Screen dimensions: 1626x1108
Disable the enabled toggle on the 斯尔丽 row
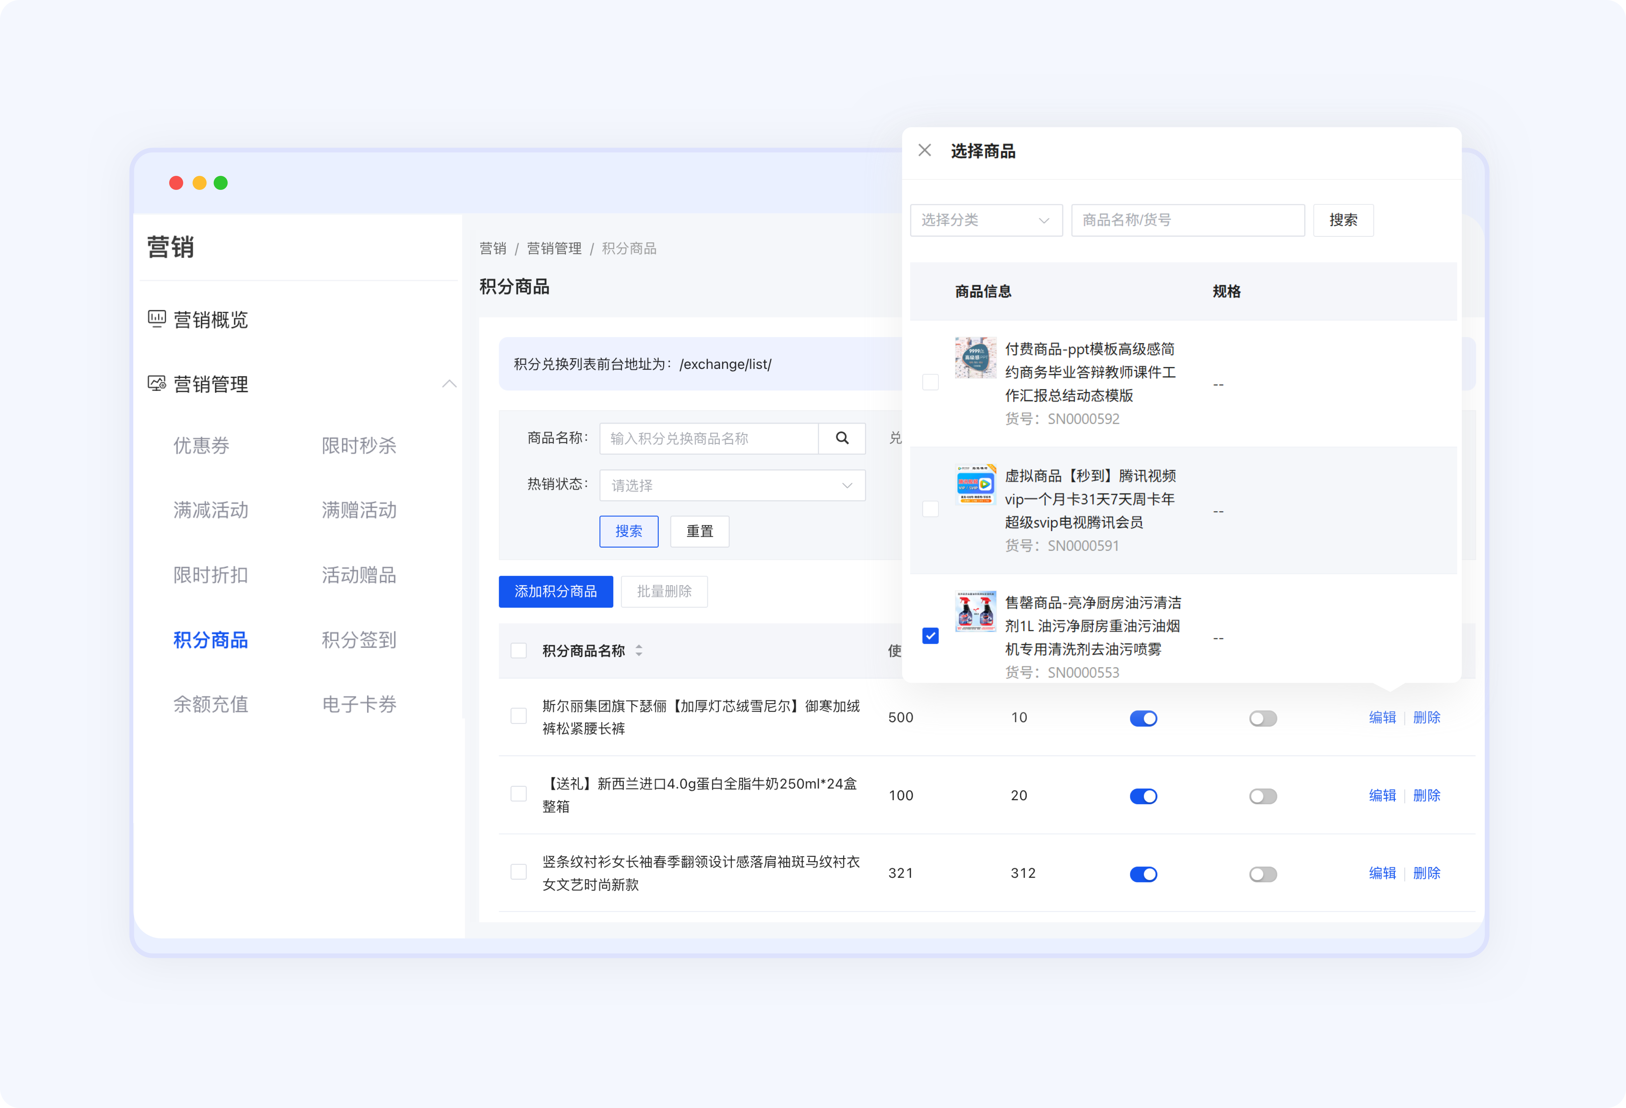click(1143, 718)
